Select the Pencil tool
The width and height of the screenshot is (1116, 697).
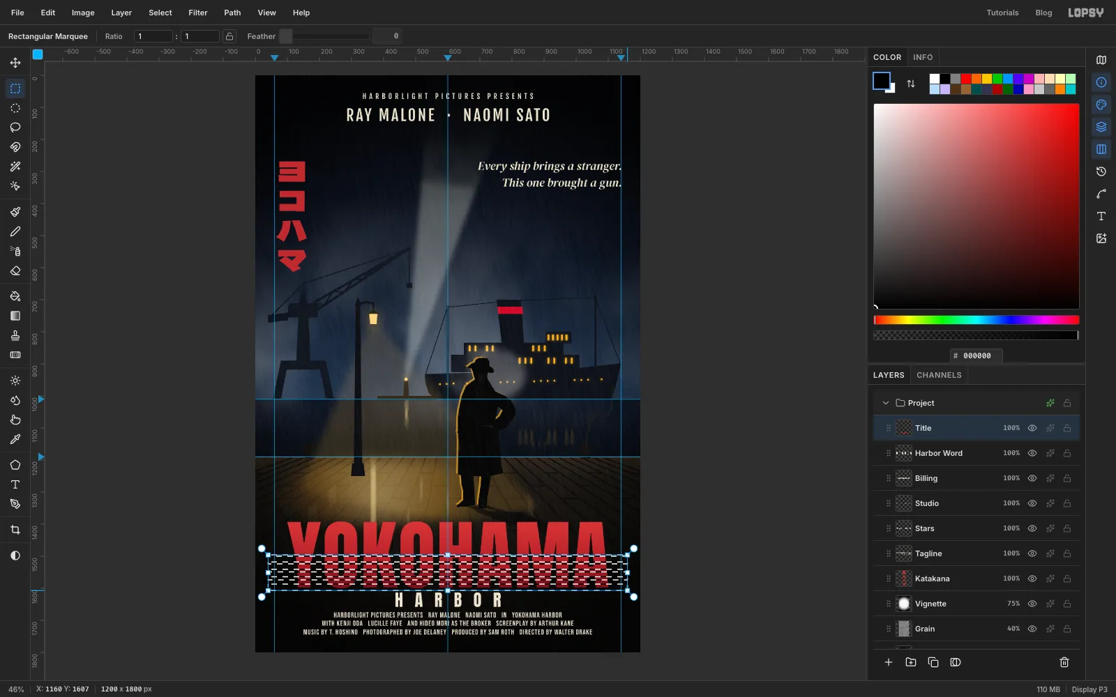pyautogui.click(x=15, y=231)
